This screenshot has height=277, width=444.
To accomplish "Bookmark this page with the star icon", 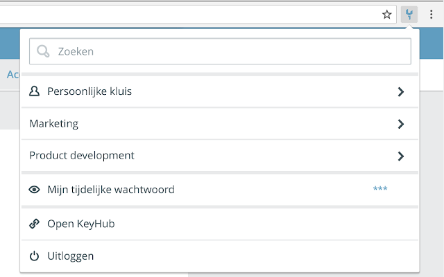I will 387,14.
